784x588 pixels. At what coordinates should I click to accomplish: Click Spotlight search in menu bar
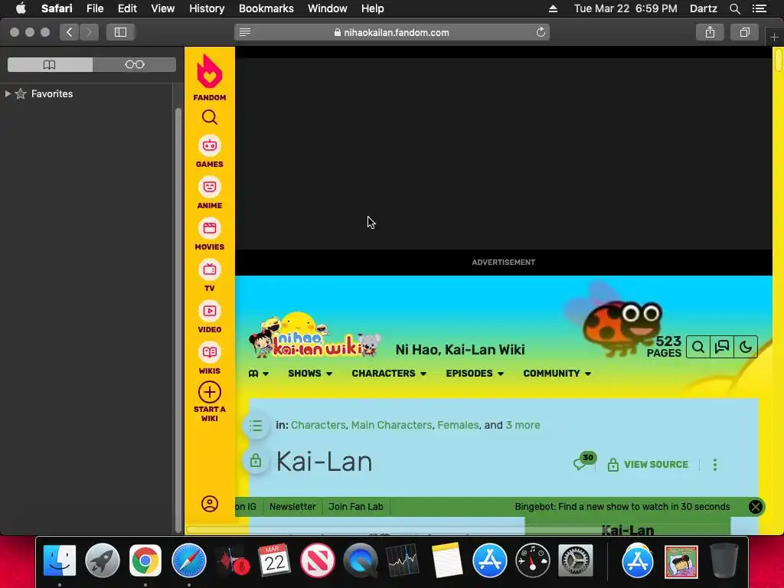[734, 8]
